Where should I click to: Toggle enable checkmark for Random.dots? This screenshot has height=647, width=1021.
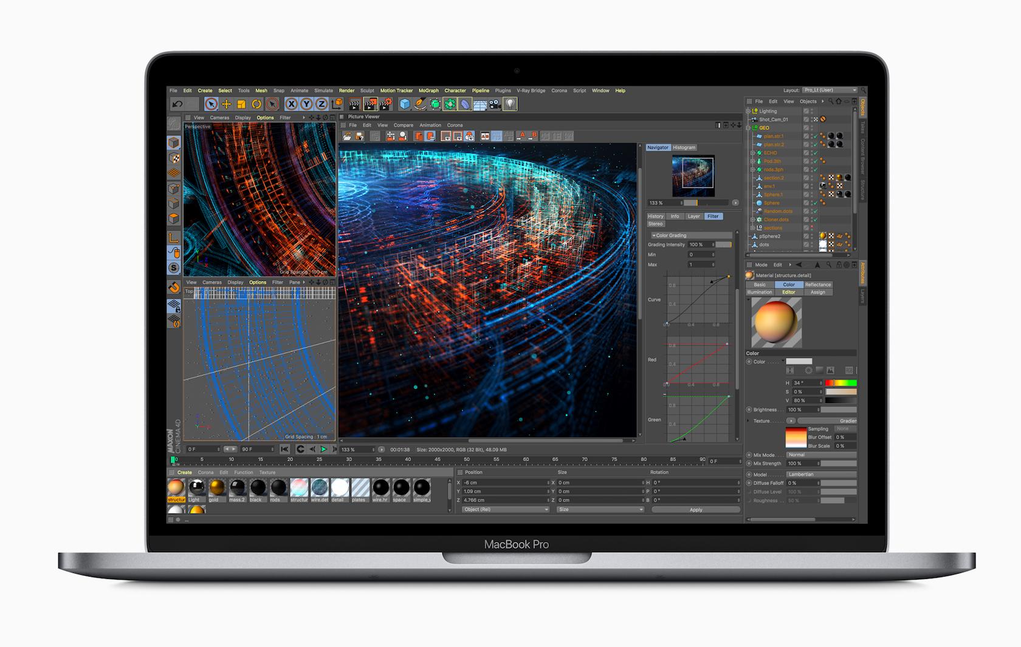pos(814,211)
